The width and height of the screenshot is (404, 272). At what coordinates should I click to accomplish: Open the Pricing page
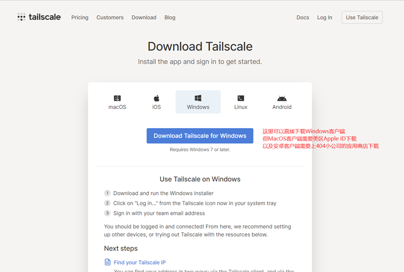(80, 17)
